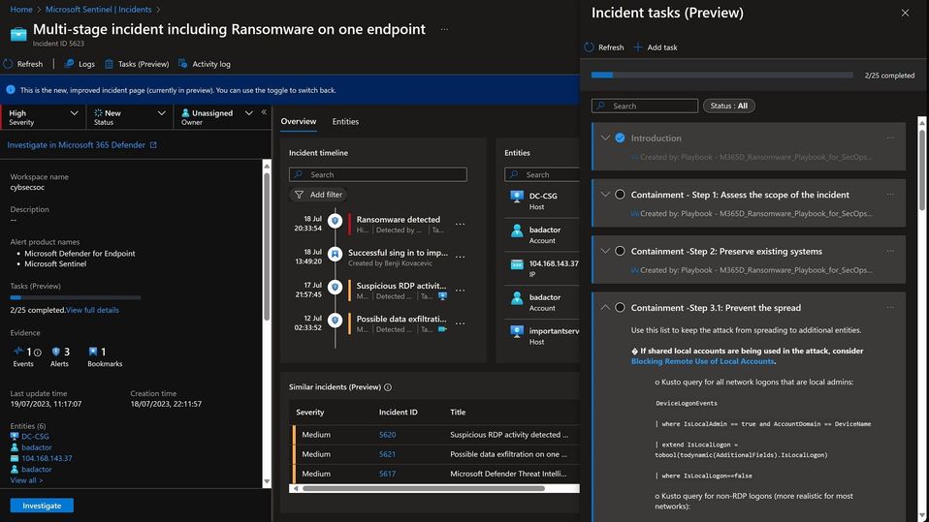Switch to the Entities tab
This screenshot has width=929, height=522.
tap(345, 121)
